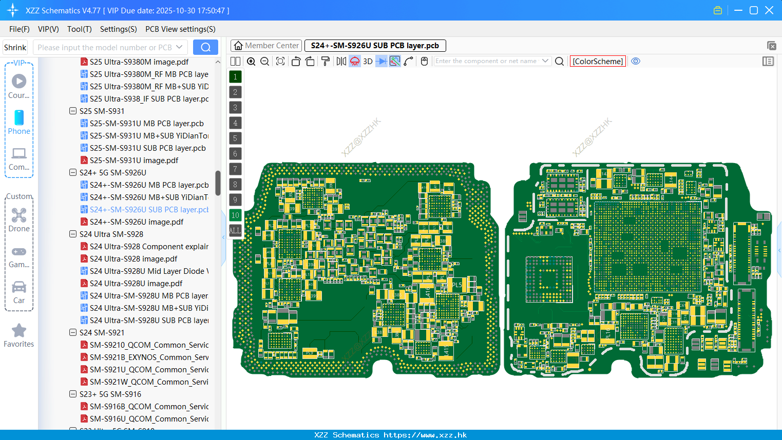The image size is (782, 440).
Task: Open the Courses category in VIP sidebar
Action: tap(19, 87)
